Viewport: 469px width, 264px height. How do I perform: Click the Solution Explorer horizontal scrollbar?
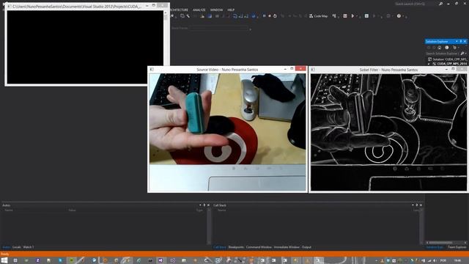446,243
